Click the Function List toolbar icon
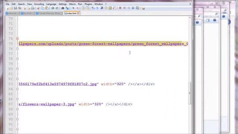Screen dimensions: 238x134 (x=115, y=8)
